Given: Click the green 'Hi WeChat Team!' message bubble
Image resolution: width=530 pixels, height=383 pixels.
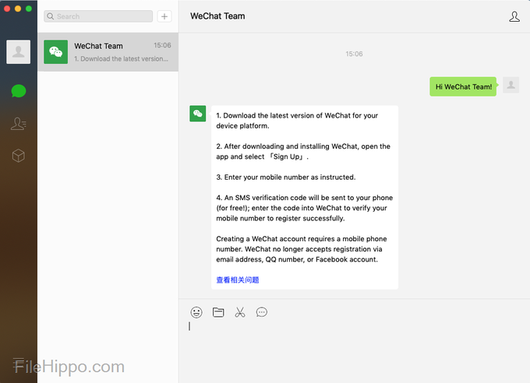Looking at the screenshot, I should [463, 86].
